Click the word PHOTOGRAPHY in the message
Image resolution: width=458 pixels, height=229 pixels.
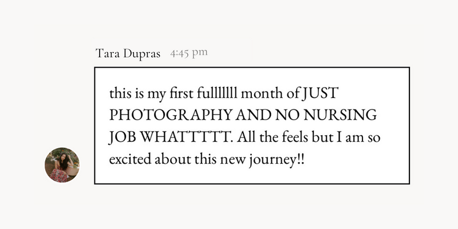pos(171,116)
